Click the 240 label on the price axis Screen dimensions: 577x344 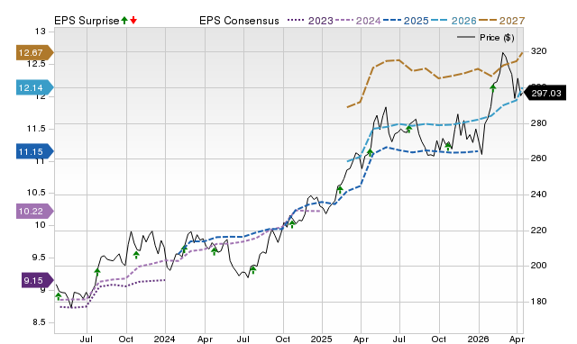(x=539, y=195)
